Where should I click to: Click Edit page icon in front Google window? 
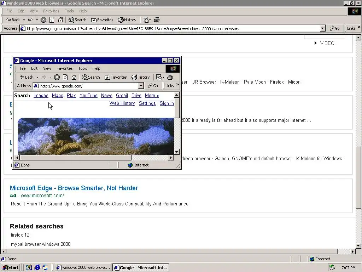pyautogui.click(x=159, y=77)
